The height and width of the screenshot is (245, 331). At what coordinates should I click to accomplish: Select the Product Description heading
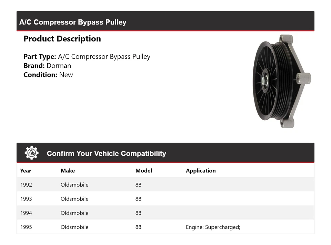click(x=62, y=39)
